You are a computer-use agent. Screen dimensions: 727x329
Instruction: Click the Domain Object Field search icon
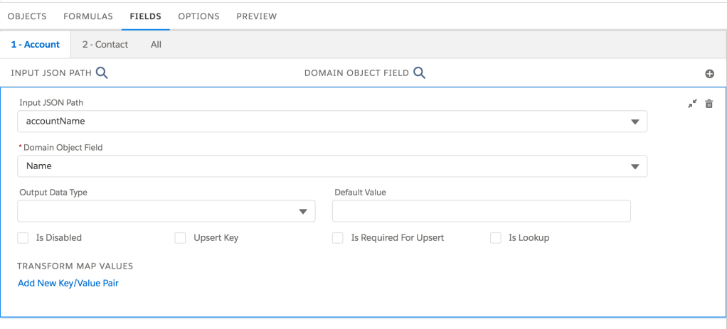point(419,72)
